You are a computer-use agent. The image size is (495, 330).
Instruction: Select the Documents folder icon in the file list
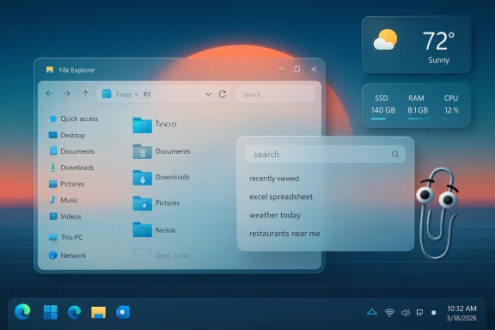[142, 151]
